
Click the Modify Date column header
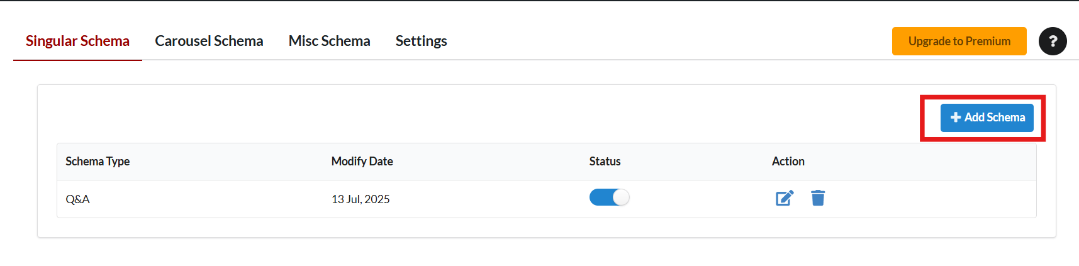362,162
